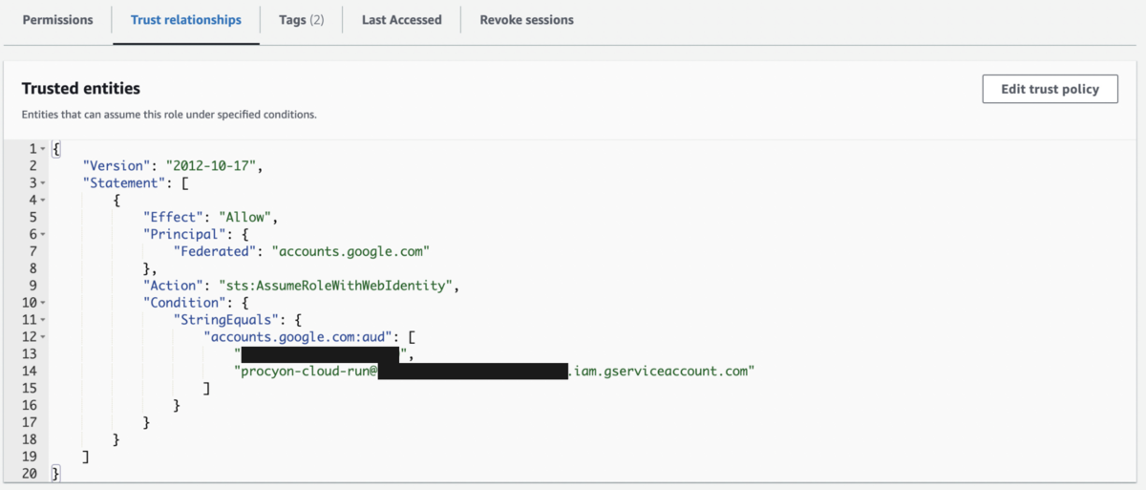Click the "Version" key on line 2
Image resolution: width=1146 pixels, height=490 pixels.
(117, 165)
